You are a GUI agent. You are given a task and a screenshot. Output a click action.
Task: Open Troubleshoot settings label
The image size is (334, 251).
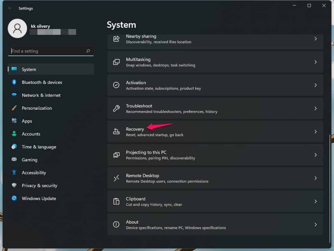(x=139, y=106)
